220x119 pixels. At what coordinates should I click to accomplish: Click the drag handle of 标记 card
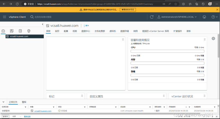(x=82, y=96)
